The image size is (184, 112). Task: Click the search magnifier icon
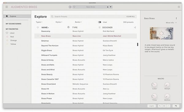point(52,17)
